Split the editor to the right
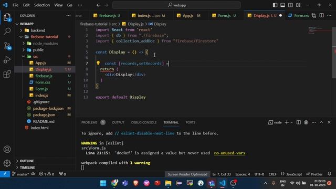This screenshot has height=189, width=336. pos(321,15)
